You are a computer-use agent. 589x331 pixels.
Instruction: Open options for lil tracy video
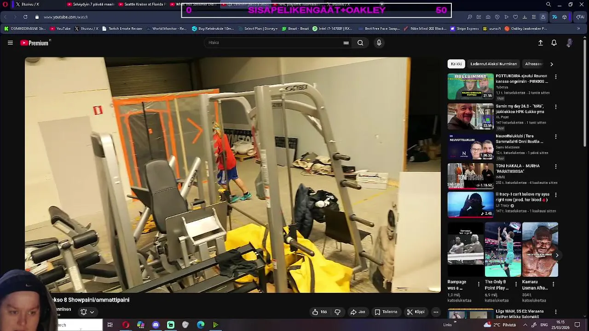click(556, 195)
